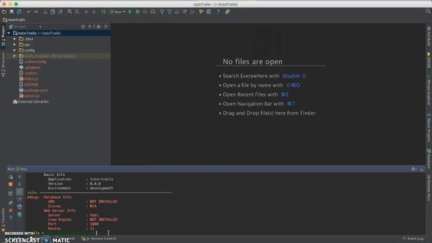Select the package.json file
This screenshot has width=432, height=243.
36,90
